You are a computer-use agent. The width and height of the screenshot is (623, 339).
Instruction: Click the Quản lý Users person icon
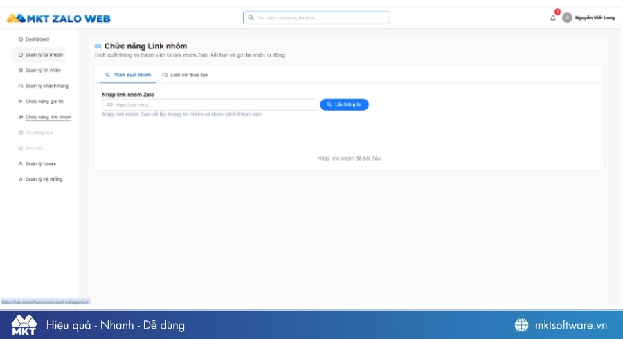(x=21, y=163)
